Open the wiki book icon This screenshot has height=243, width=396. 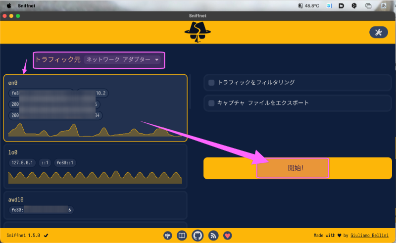tap(182, 236)
